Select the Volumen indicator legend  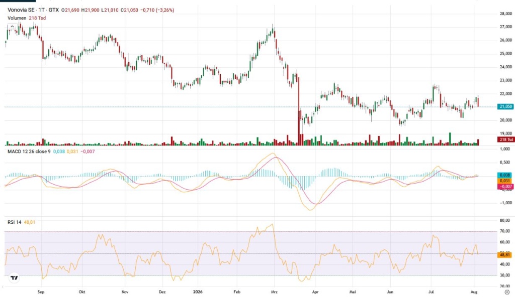pyautogui.click(x=17, y=18)
